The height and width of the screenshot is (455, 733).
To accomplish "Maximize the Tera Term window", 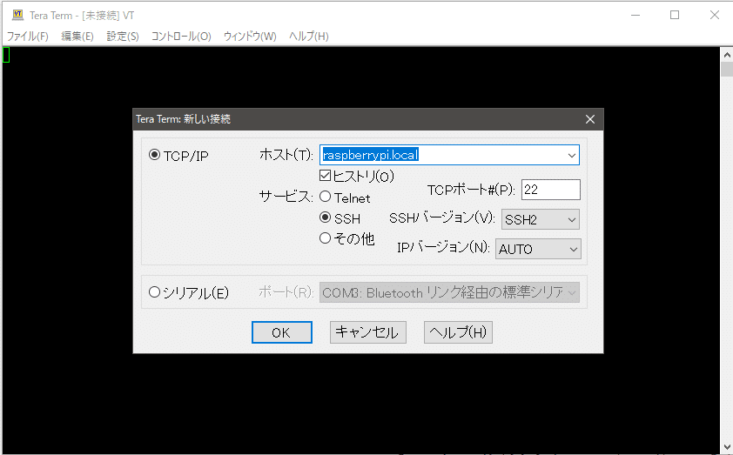I will tap(675, 15).
